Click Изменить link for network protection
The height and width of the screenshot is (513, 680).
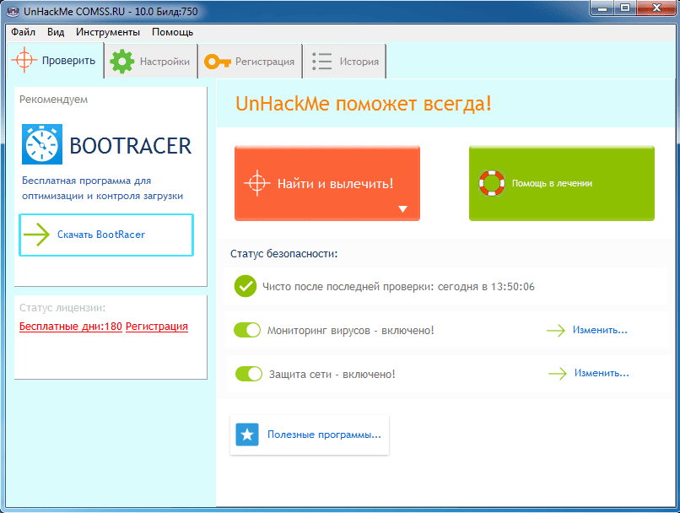(602, 373)
